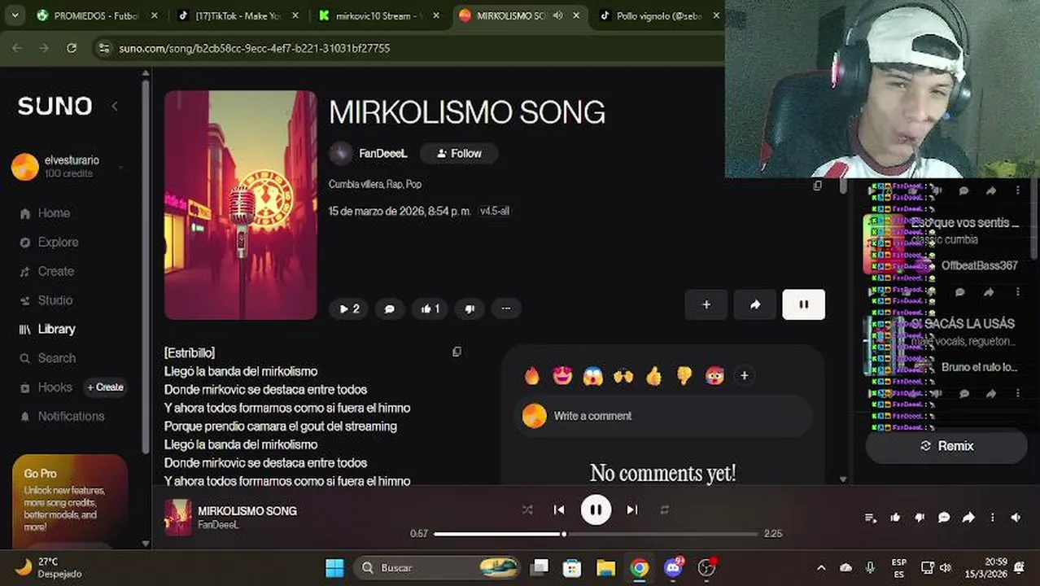Seek on the song progress bar
1040x586 pixels.
[x=596, y=534]
